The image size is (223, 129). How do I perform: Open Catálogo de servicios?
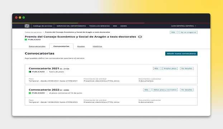[x=43, y=26]
